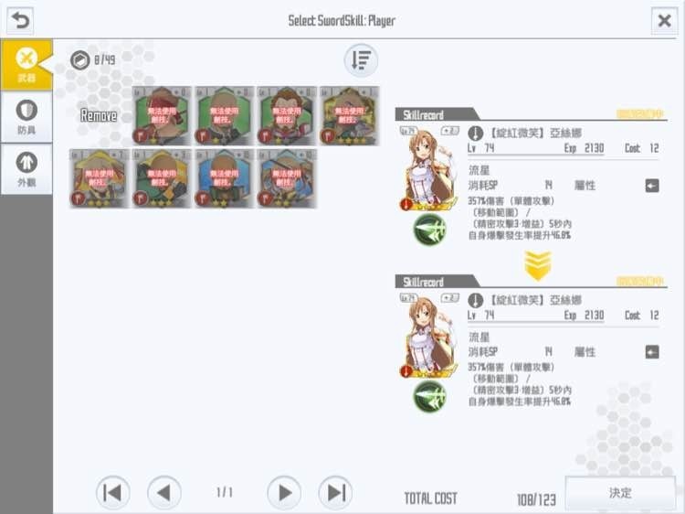685x514 pixels.
Task: Open the sort order icon
Action: click(361, 60)
